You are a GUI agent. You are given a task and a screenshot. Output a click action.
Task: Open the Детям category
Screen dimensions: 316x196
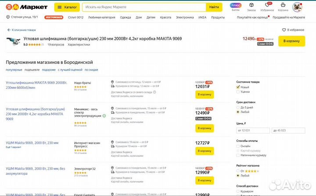tap(151, 17)
